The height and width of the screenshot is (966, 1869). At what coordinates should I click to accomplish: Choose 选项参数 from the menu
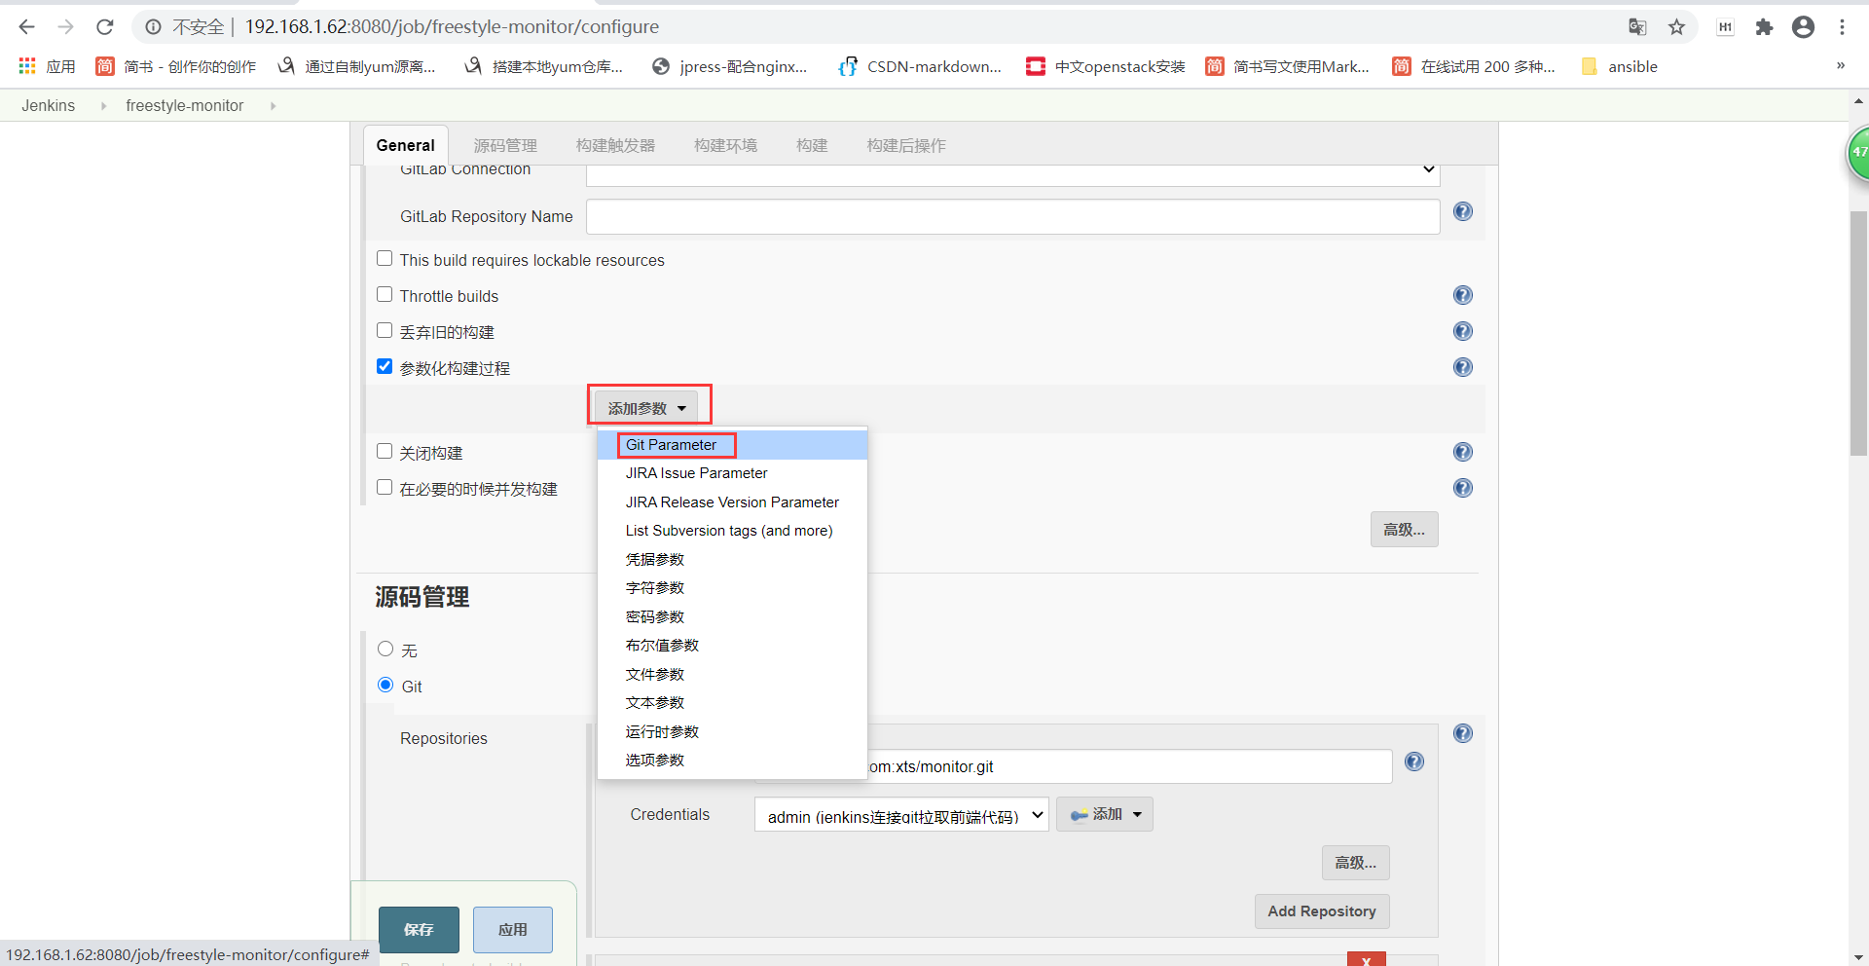click(732, 761)
